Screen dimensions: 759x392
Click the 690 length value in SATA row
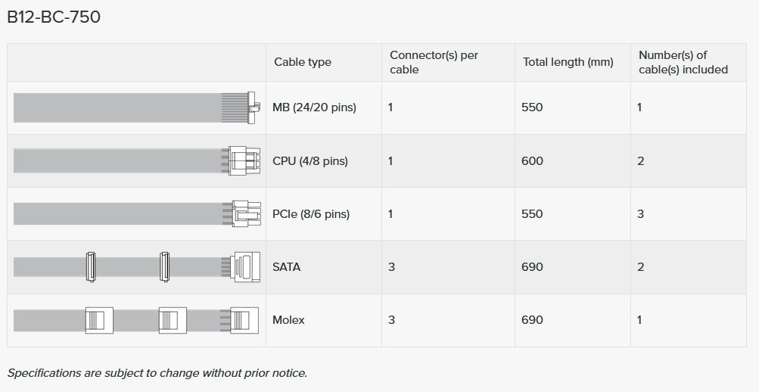point(532,266)
